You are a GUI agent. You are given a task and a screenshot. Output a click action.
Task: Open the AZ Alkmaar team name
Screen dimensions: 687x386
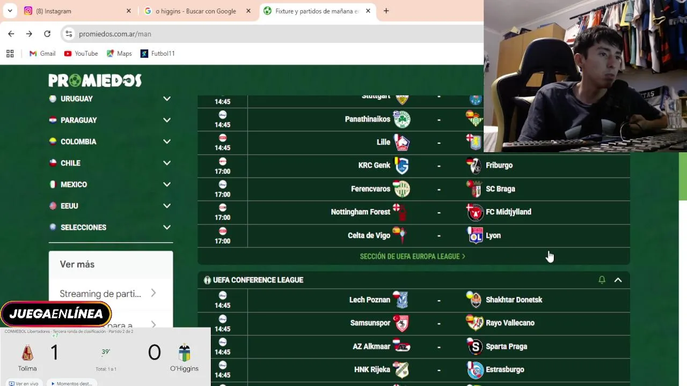pyautogui.click(x=371, y=346)
